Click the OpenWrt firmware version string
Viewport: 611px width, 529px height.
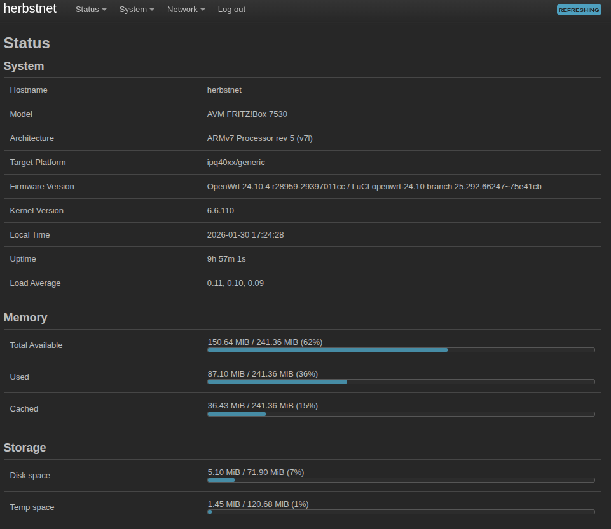(x=374, y=187)
